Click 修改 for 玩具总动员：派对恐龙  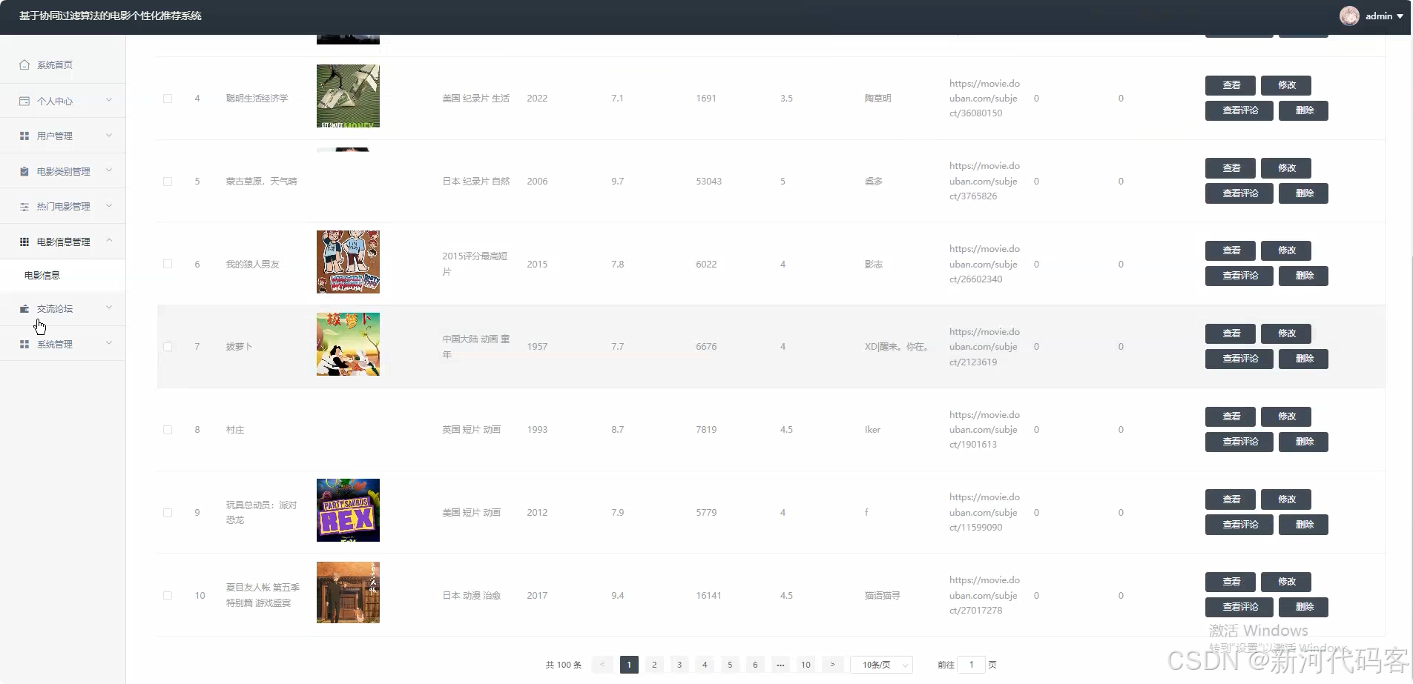point(1286,499)
